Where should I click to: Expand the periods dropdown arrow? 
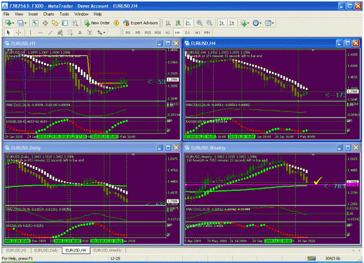click(x=260, y=23)
